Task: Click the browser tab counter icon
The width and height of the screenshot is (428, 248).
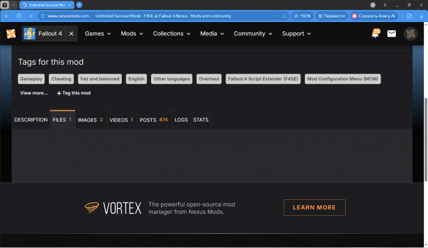Action: [x=5, y=5]
